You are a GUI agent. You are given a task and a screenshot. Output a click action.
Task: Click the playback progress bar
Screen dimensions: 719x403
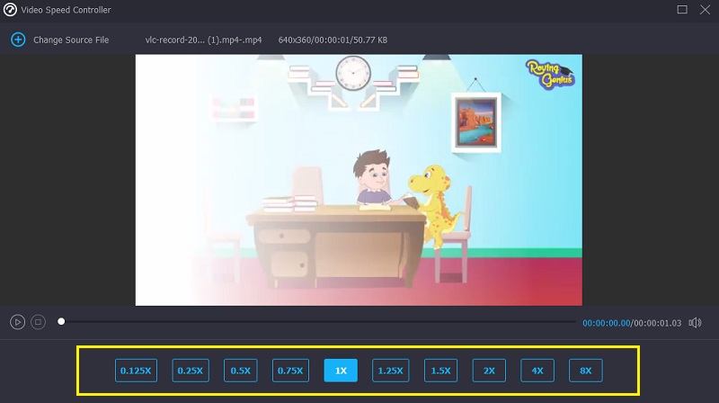pyautogui.click(x=315, y=321)
